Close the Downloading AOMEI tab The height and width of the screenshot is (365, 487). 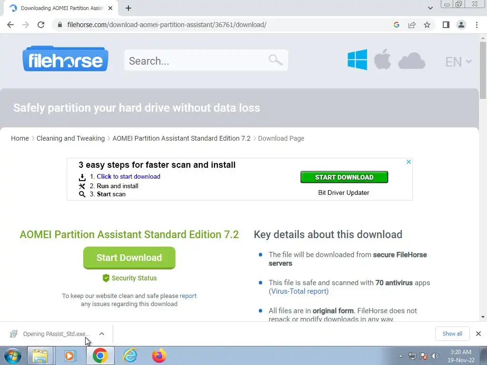(110, 8)
